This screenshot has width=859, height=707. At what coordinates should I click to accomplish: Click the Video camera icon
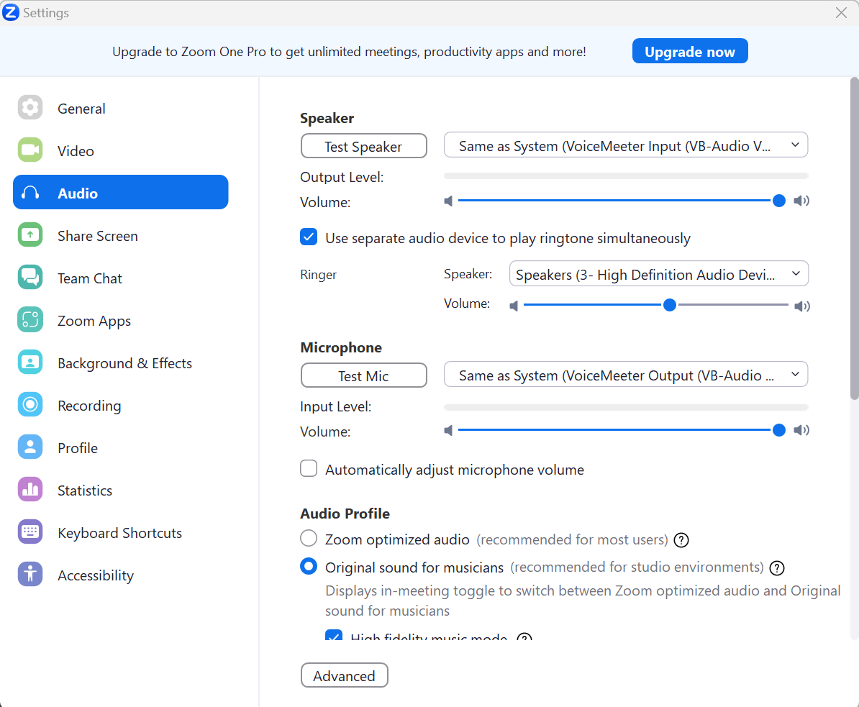[30, 150]
